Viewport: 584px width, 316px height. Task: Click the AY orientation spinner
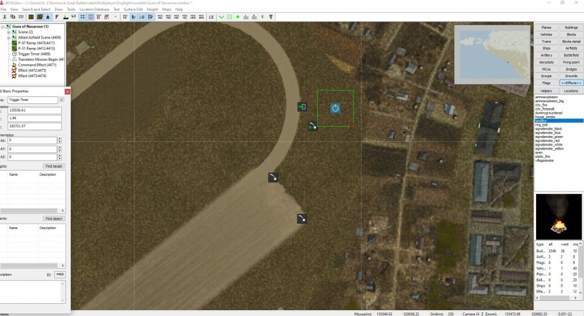pyautogui.click(x=59, y=149)
